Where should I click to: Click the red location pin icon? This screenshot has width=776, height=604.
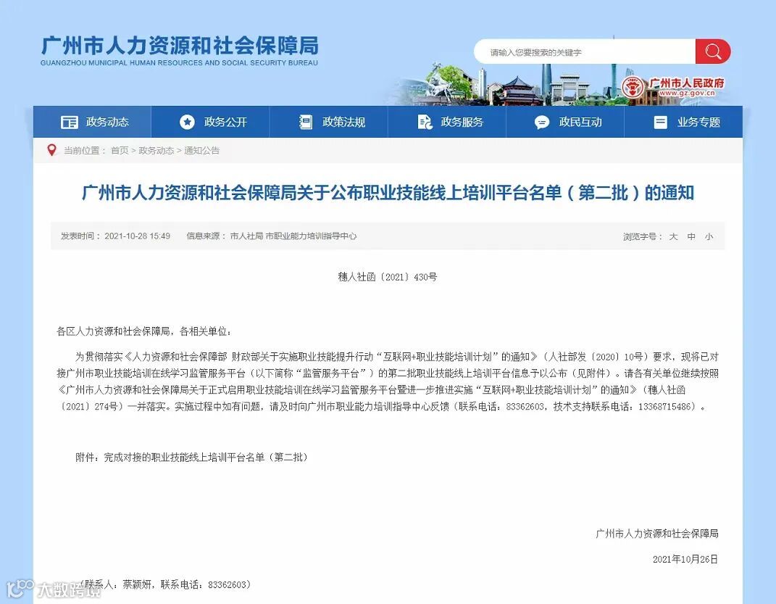click(51, 150)
